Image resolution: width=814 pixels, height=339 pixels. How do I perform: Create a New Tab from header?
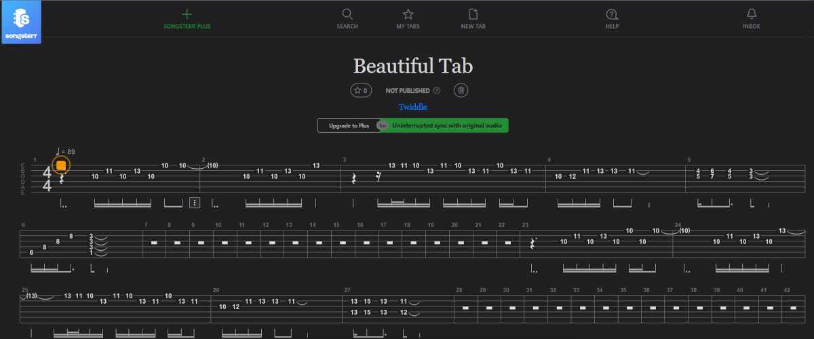pos(473,14)
